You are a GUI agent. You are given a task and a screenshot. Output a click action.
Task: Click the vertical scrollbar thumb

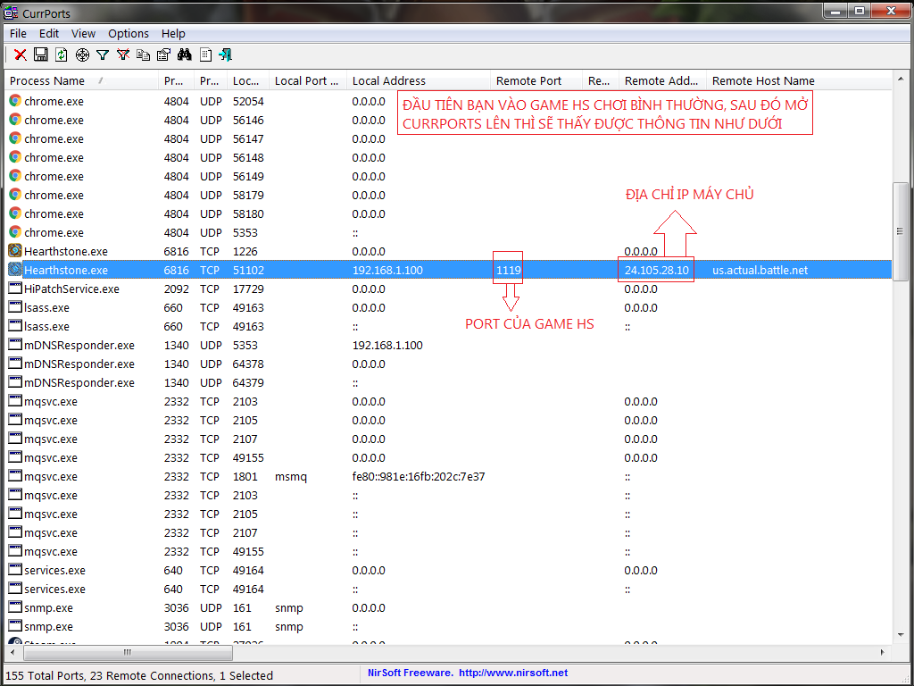[x=901, y=232]
